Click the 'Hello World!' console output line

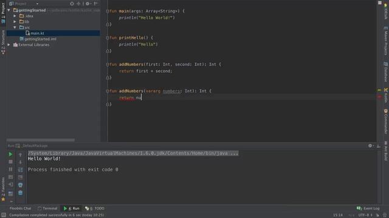[44, 159]
